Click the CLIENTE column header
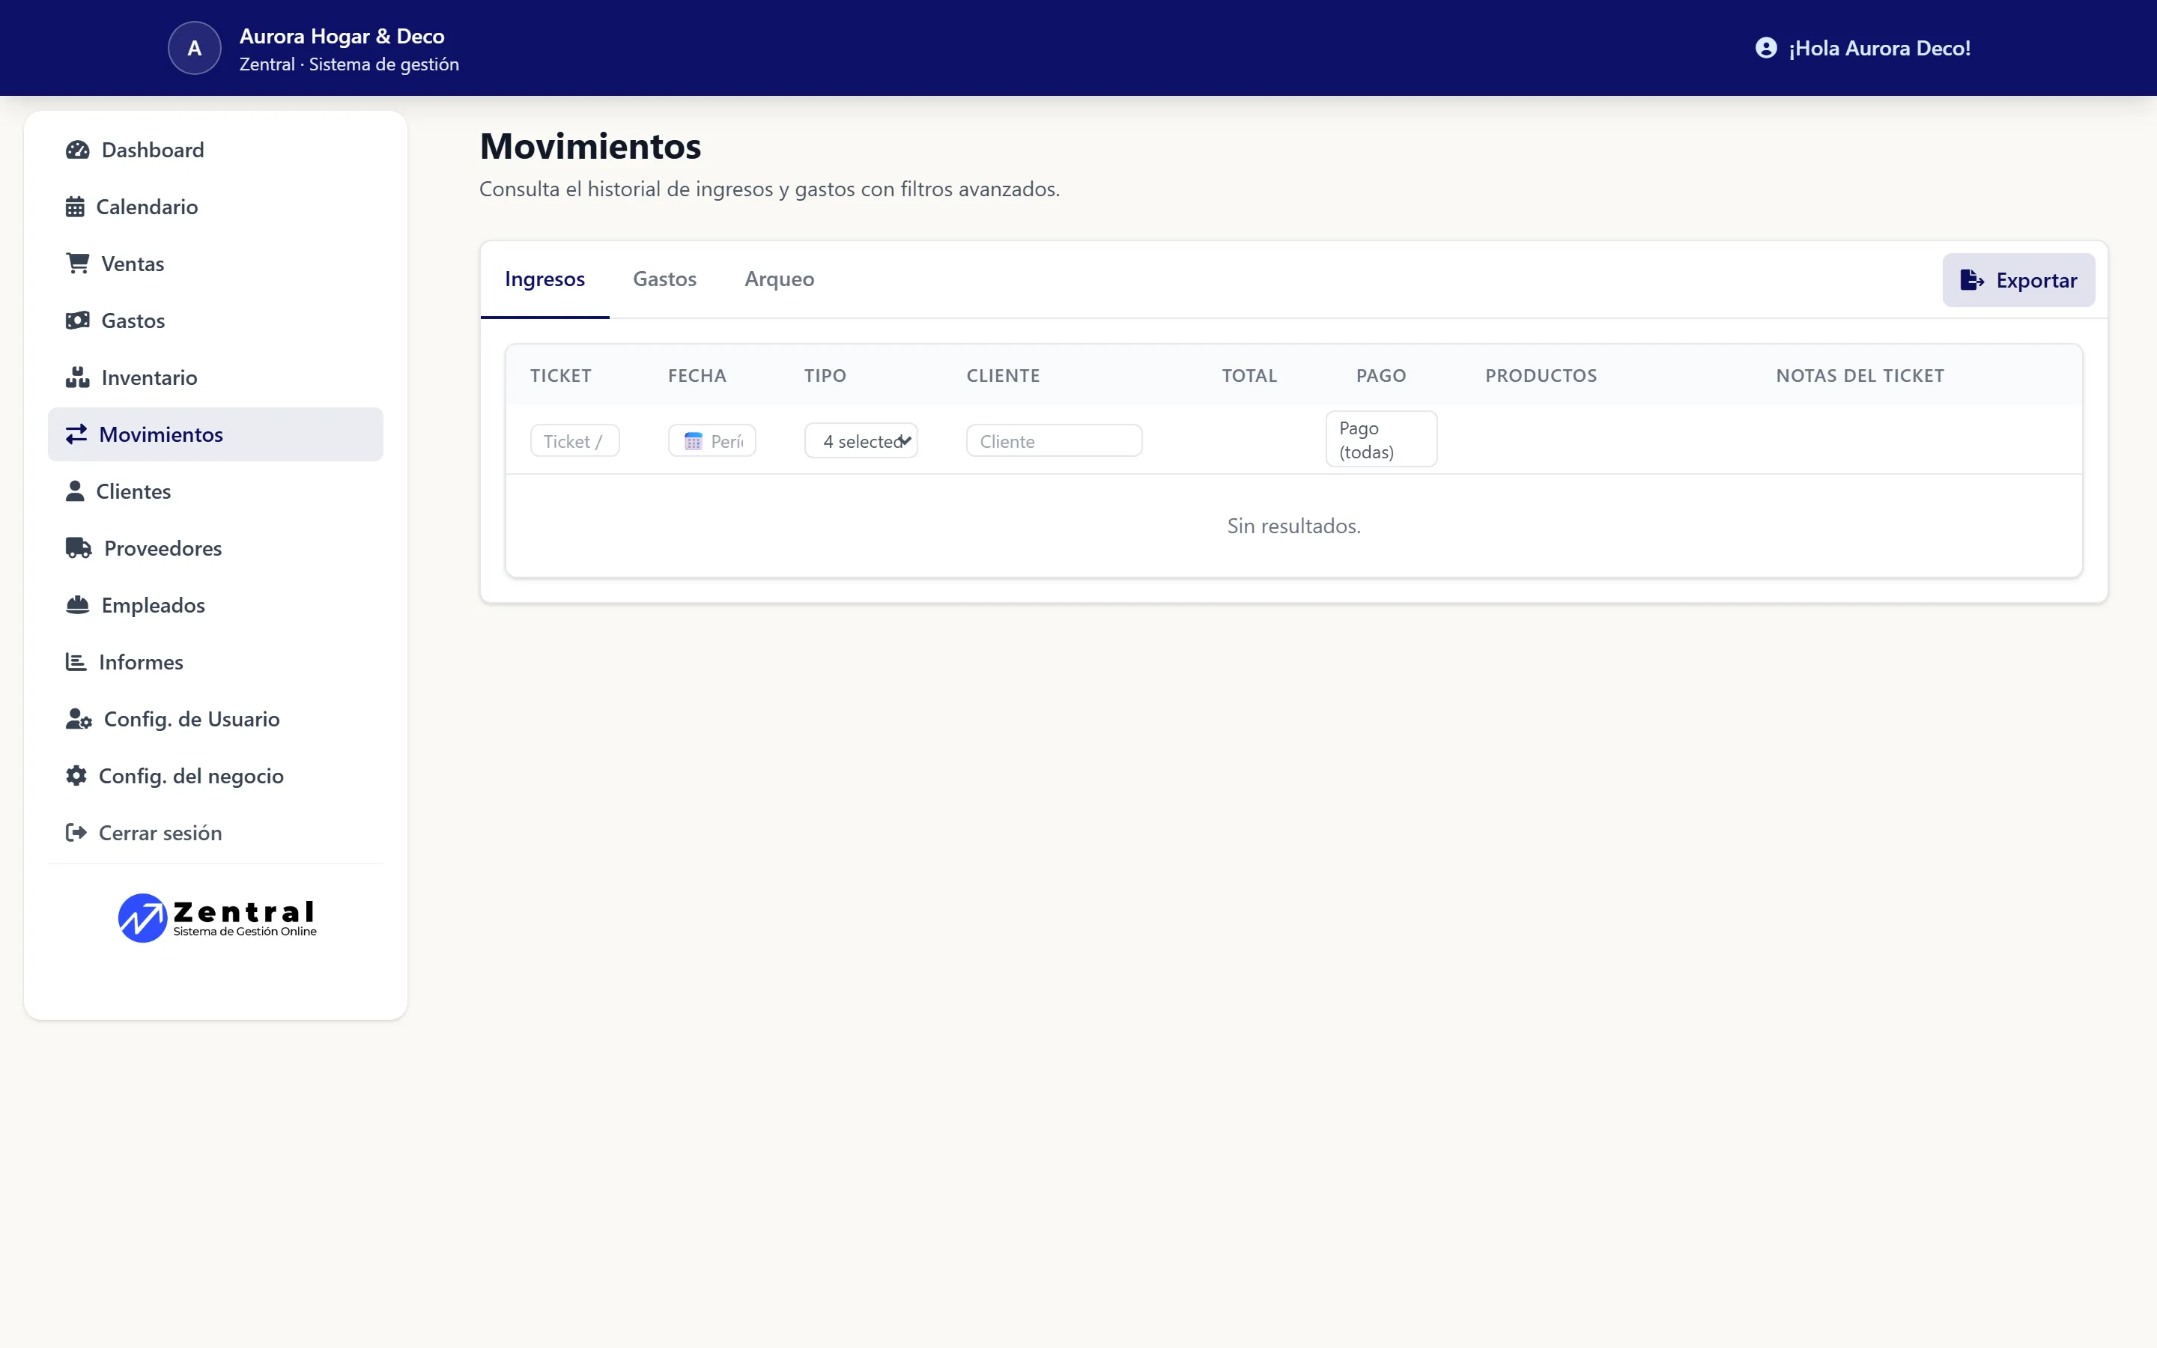The height and width of the screenshot is (1348, 2157). pyautogui.click(x=1004, y=375)
